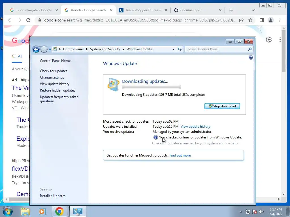Image resolution: width=290 pixels, height=217 pixels.
Task: Click horizontal scroll right arrow in Chrome
Action: point(279,199)
